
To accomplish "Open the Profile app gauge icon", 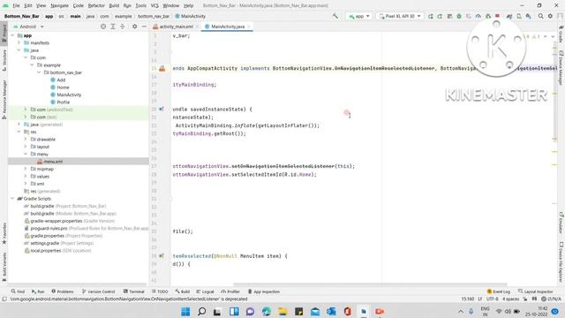I will (x=478, y=16).
